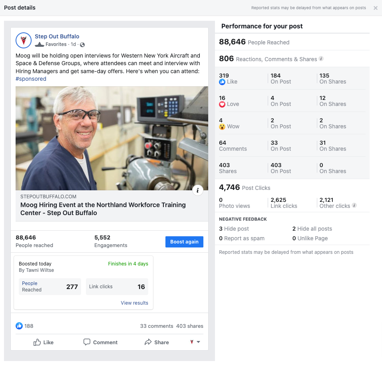Screen dimensions: 382x365
Task: Open the 33 comments link
Action: (x=157, y=326)
